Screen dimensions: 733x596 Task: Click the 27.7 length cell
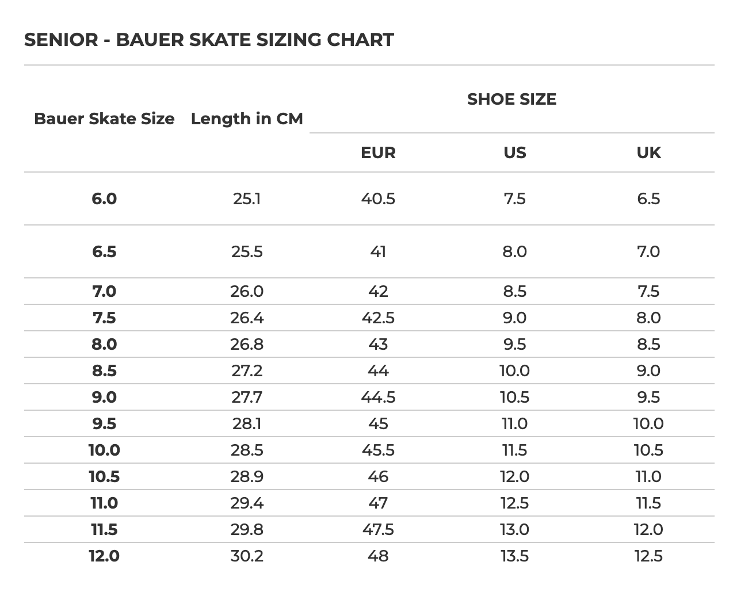click(247, 397)
